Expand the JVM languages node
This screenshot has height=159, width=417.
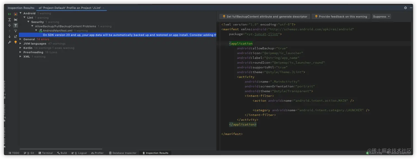(x=21, y=43)
